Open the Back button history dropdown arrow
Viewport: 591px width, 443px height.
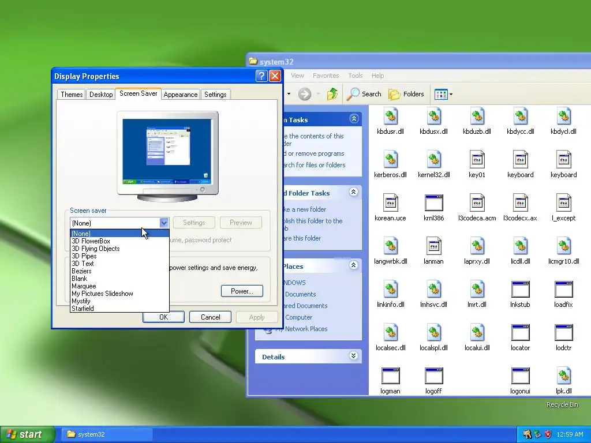pyautogui.click(x=289, y=94)
